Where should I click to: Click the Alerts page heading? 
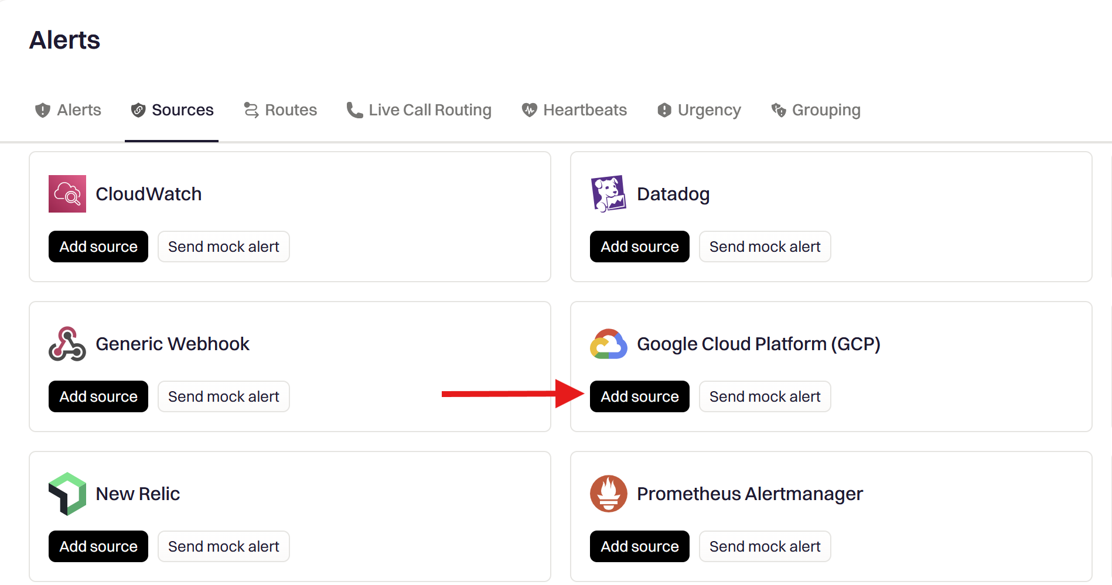tap(65, 40)
